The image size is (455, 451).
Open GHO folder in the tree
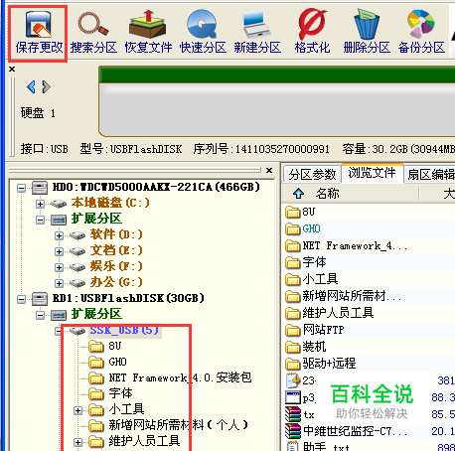[x=118, y=362]
